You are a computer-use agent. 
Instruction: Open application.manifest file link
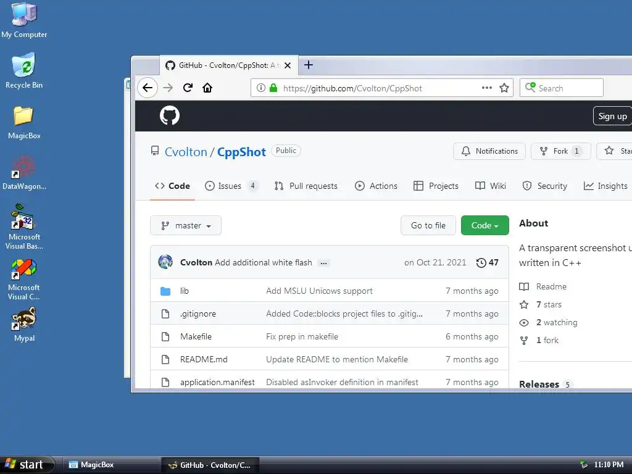click(217, 382)
